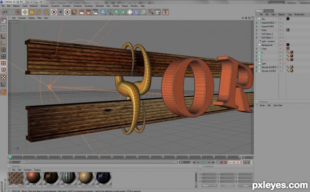Switch to the Objects tab
310x192 pixels.
pyautogui.click(x=259, y=11)
